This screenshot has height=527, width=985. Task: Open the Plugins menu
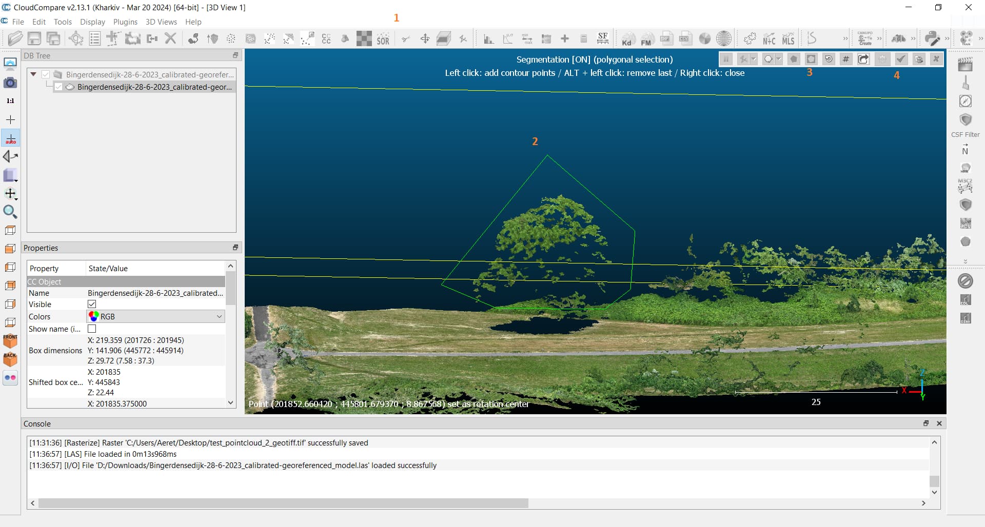(125, 22)
